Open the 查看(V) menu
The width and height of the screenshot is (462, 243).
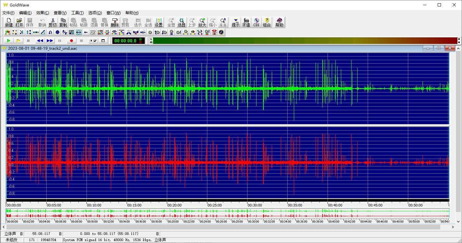(60, 13)
